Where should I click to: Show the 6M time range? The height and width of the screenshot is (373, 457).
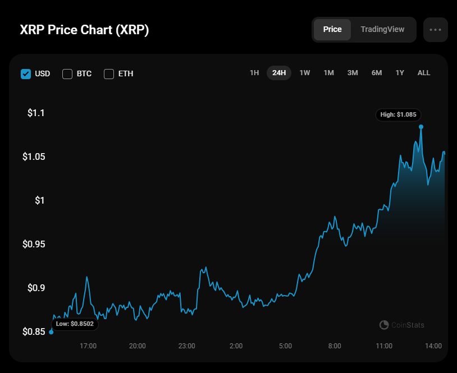click(376, 73)
